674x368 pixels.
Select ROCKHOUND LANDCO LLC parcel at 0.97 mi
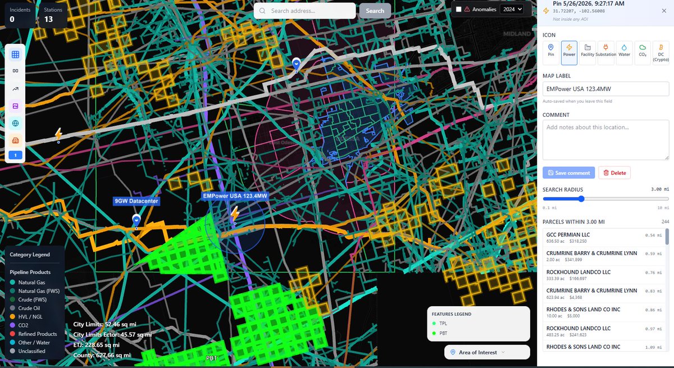pos(604,331)
